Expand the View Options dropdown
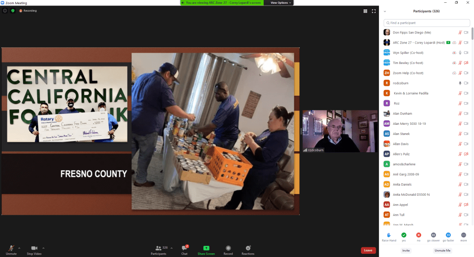 coord(281,3)
